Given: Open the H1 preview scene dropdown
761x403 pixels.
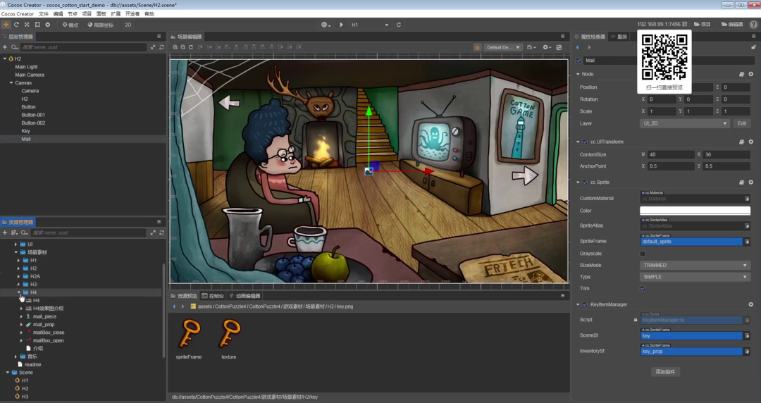Looking at the screenshot, I should click(x=370, y=25).
